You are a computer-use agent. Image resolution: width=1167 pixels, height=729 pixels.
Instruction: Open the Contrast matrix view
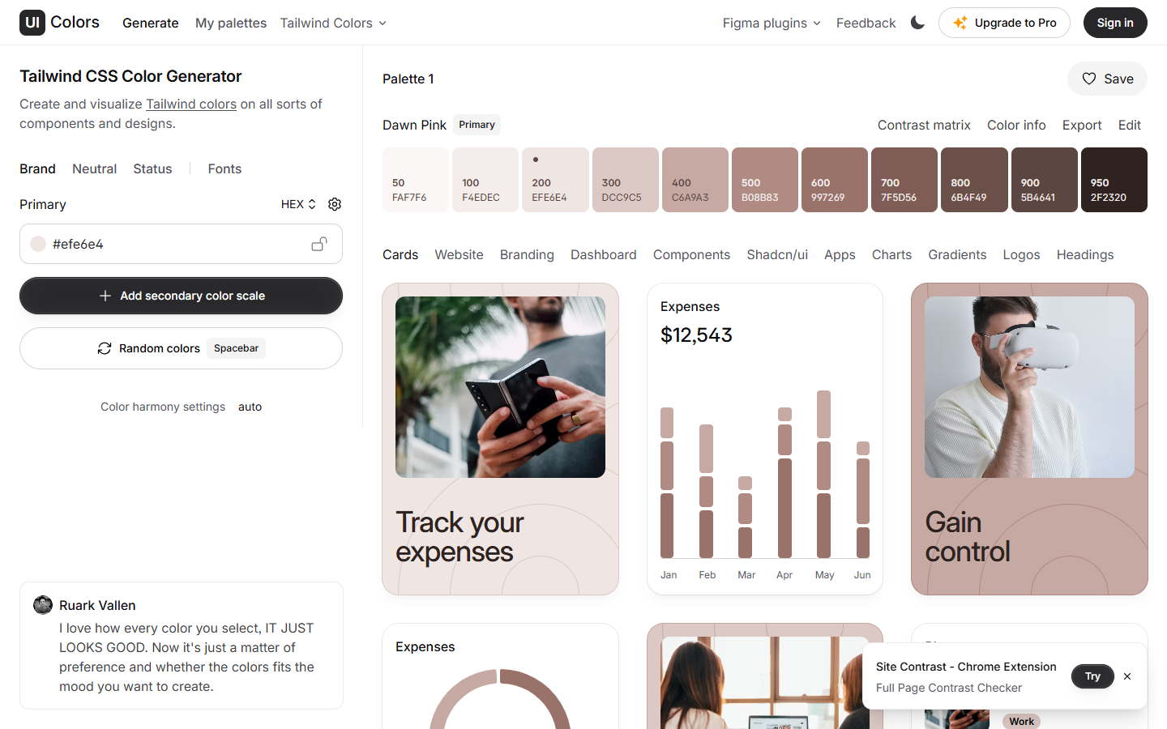click(x=924, y=125)
